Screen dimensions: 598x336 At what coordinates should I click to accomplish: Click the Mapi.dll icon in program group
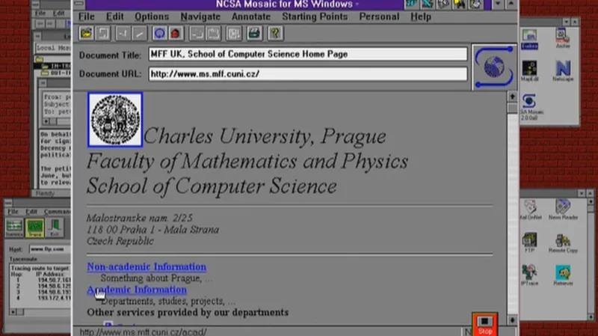529,71
